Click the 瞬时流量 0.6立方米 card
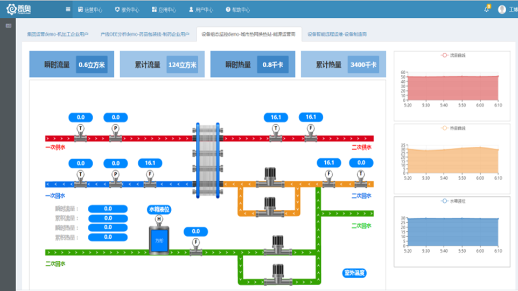This screenshot has width=518, height=291. click(72, 64)
